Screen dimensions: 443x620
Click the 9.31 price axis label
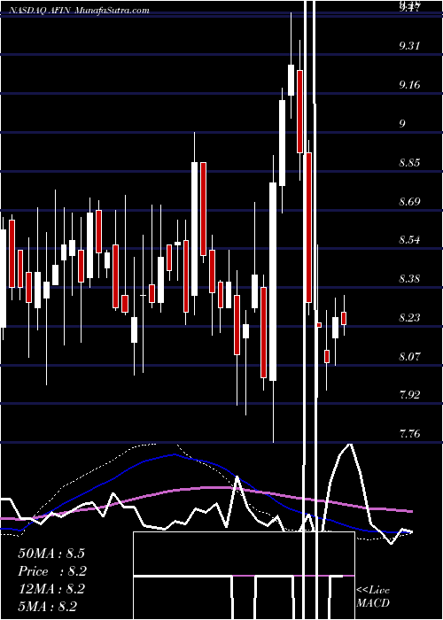click(409, 46)
